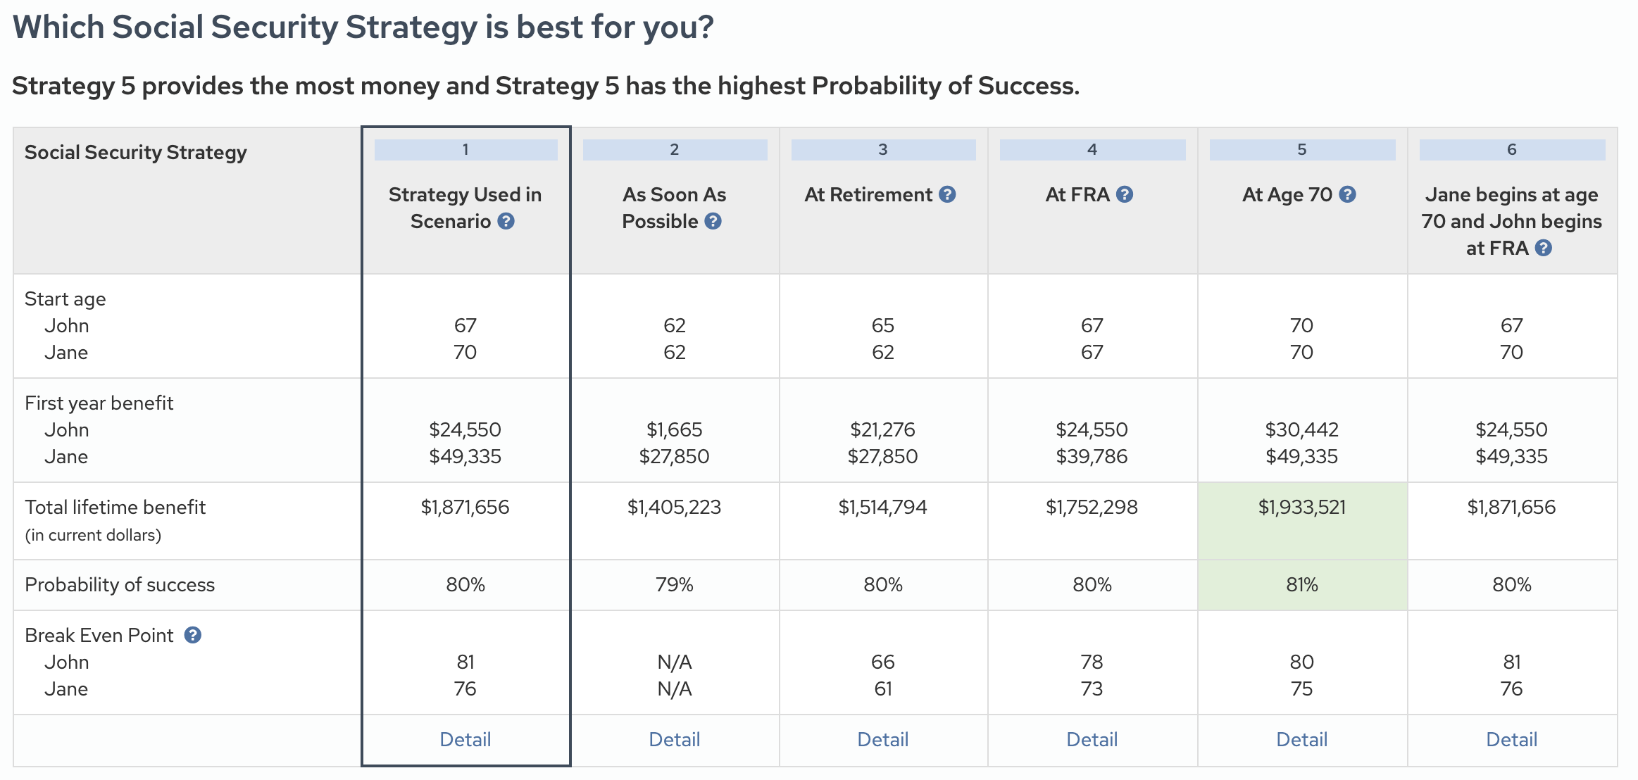
Task: Click the At FRA question mark icon
Action: click(1125, 195)
